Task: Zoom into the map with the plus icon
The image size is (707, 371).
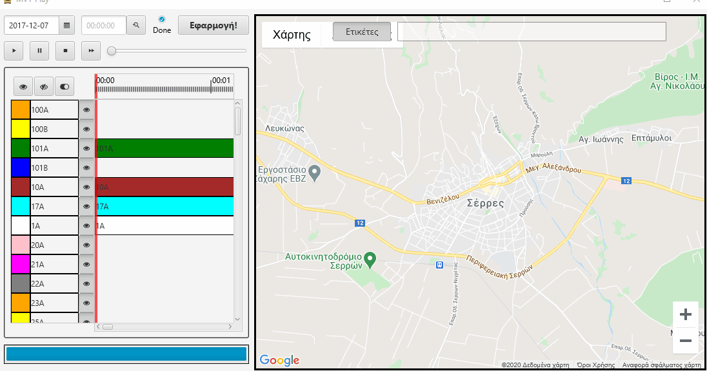Action: pos(685,314)
